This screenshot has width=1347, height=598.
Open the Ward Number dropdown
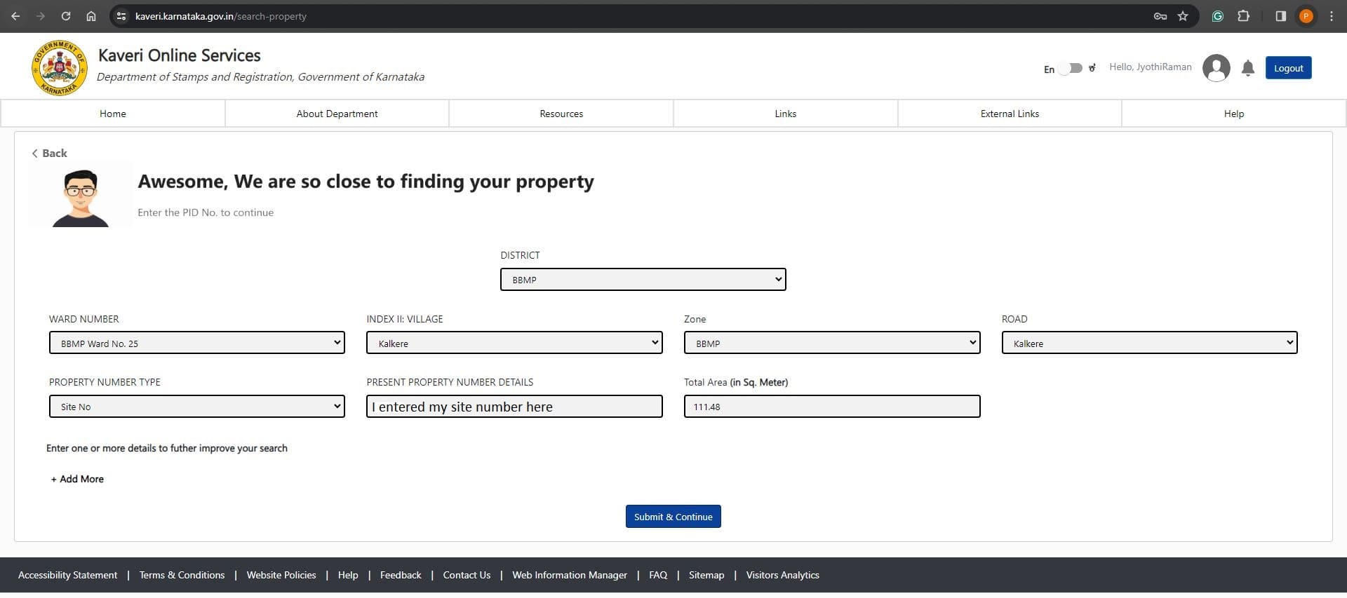pos(196,343)
